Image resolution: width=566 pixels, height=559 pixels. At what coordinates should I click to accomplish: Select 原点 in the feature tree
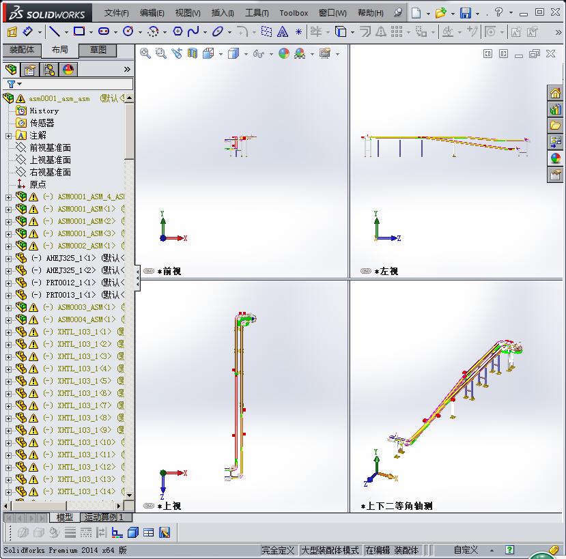click(x=38, y=184)
